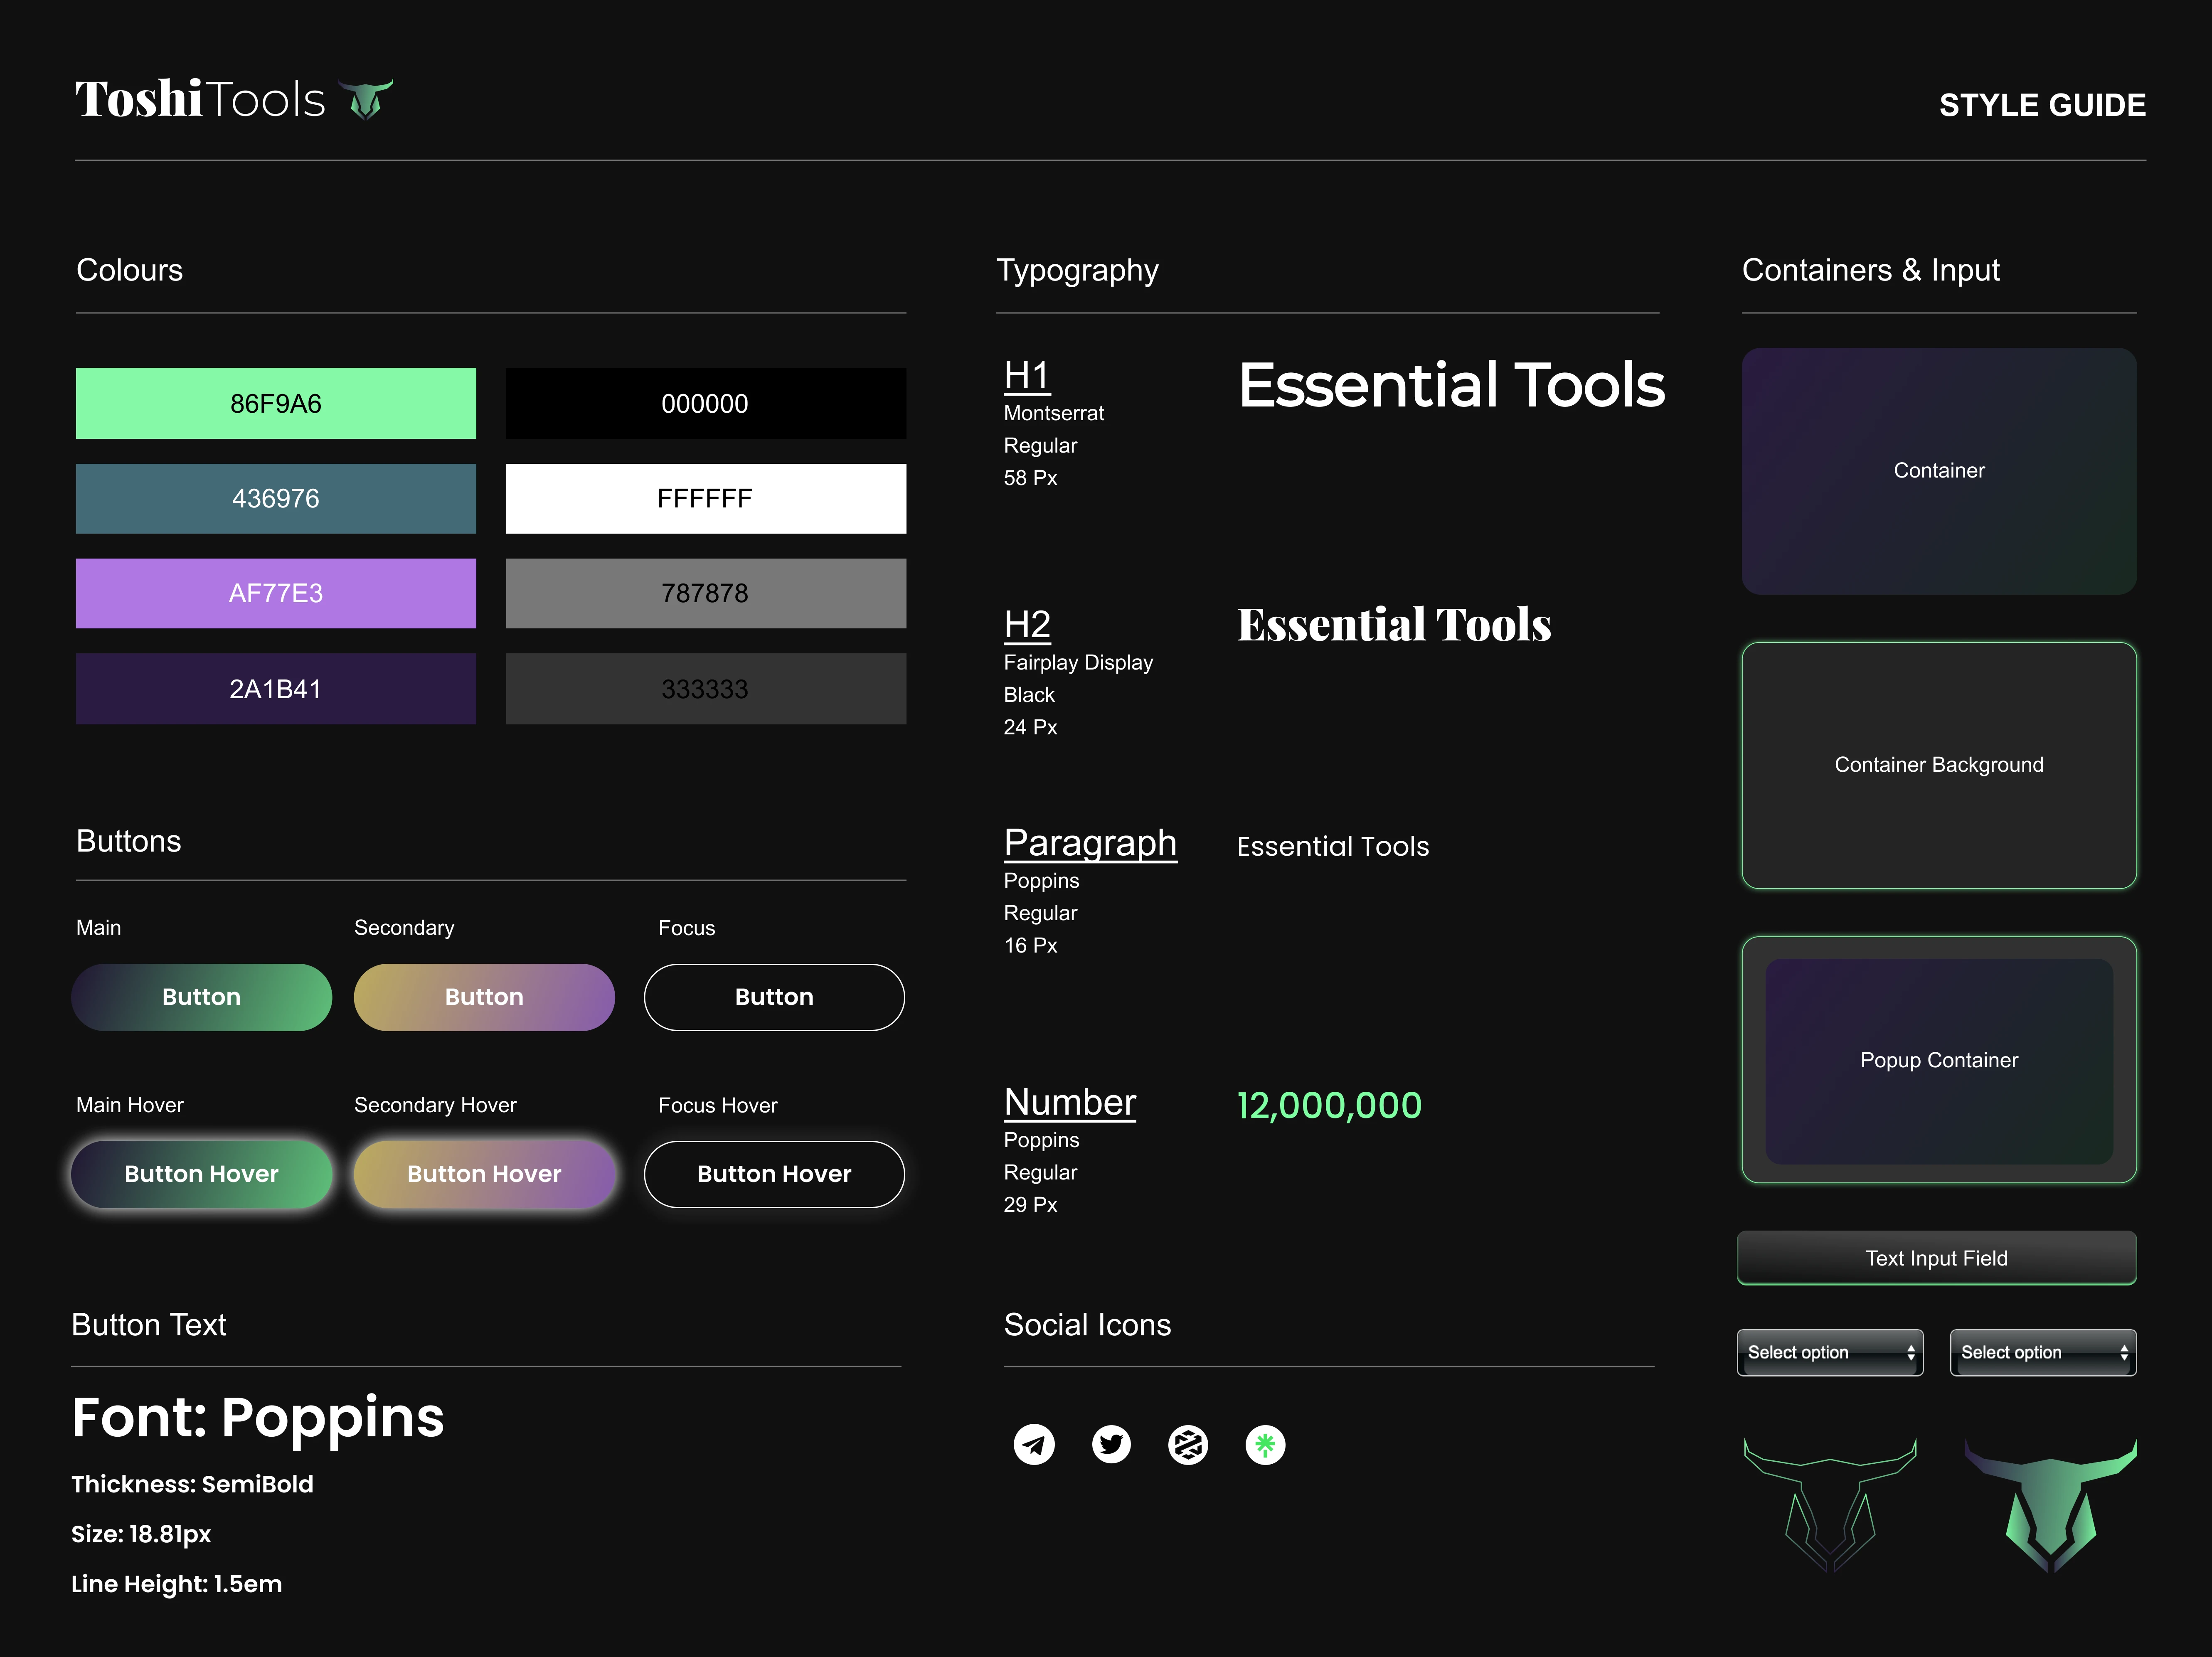Select the 2A1B41 dark purple swatch
2212x1657 pixels.
pyautogui.click(x=276, y=689)
